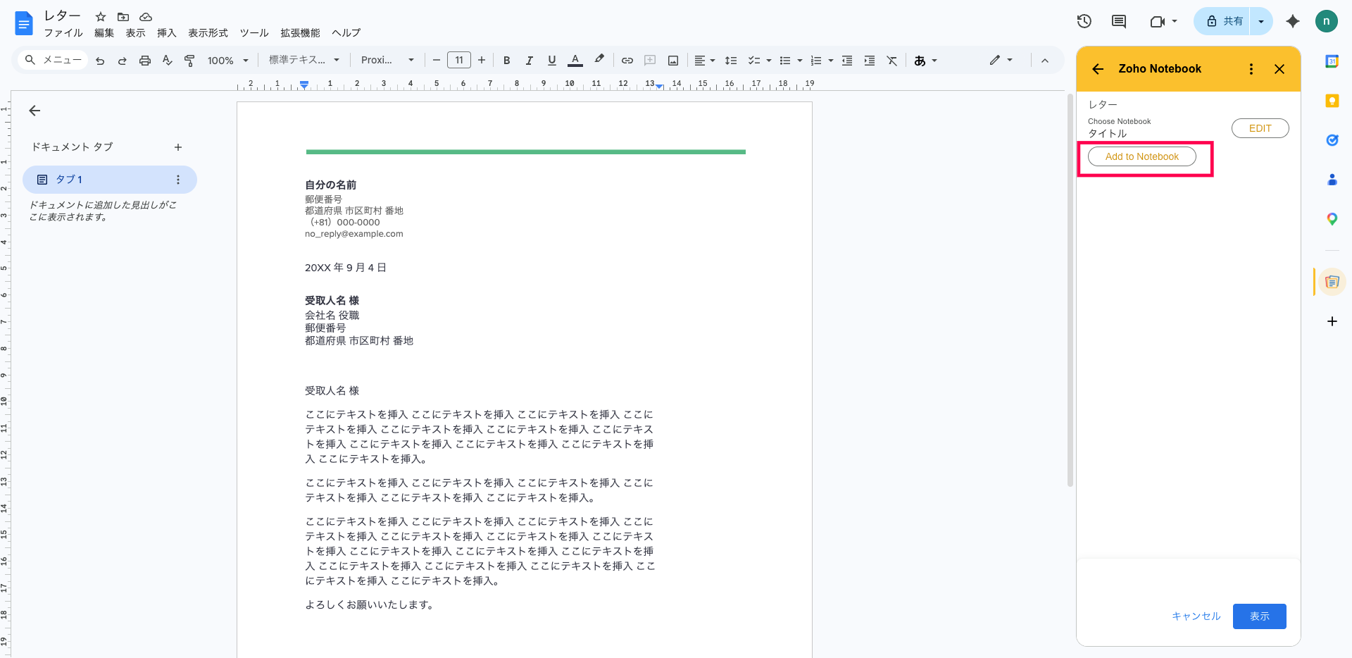Screen dimensions: 1352x658
Task: Open the text color picker
Action: coord(575,61)
